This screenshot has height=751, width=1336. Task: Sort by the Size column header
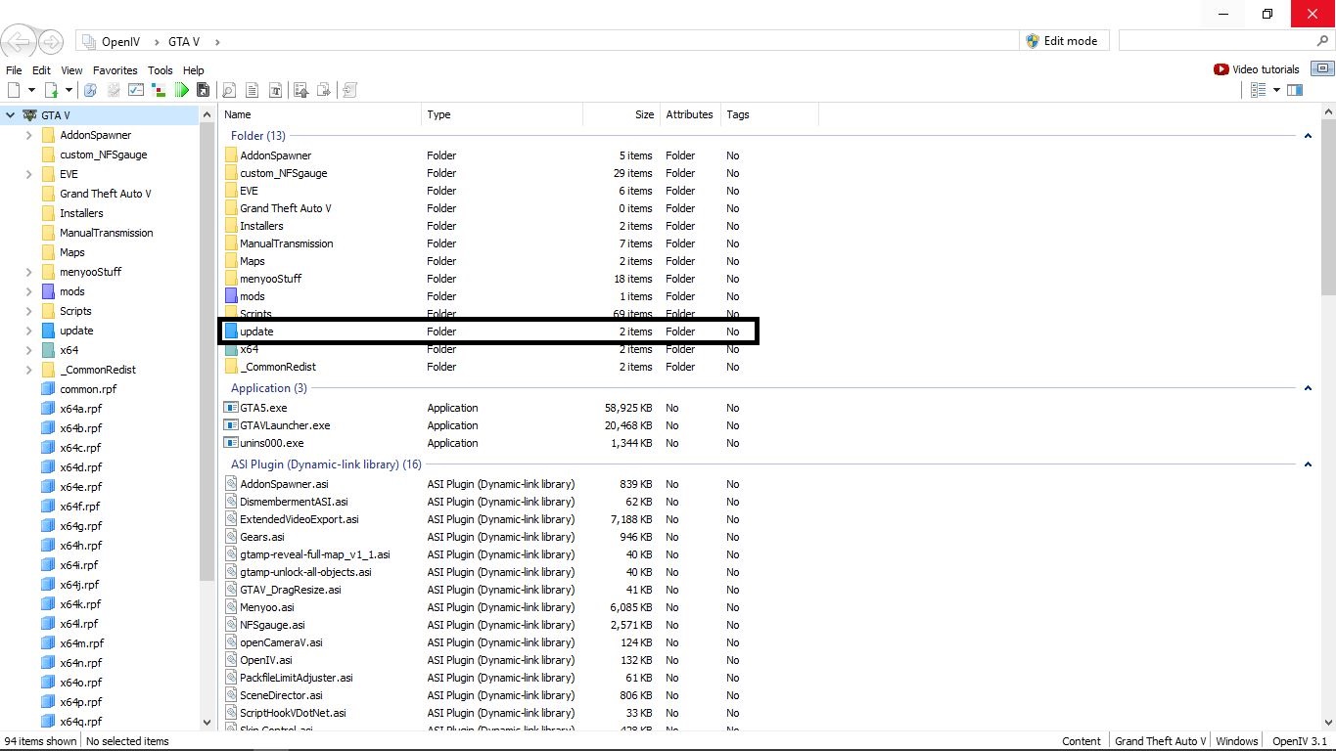tap(622, 114)
